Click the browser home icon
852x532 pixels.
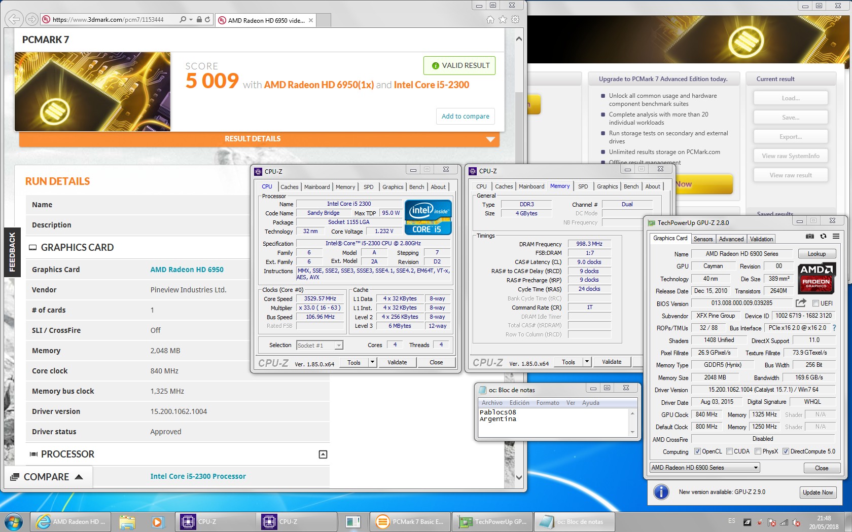(490, 19)
